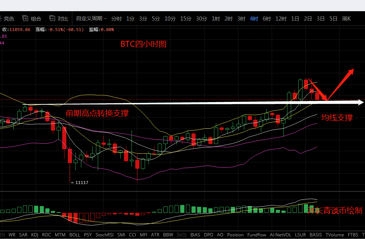Viewport: 365px width, 239px height.
Task: Switch to the 1日 daily chart
Action: point(295,19)
